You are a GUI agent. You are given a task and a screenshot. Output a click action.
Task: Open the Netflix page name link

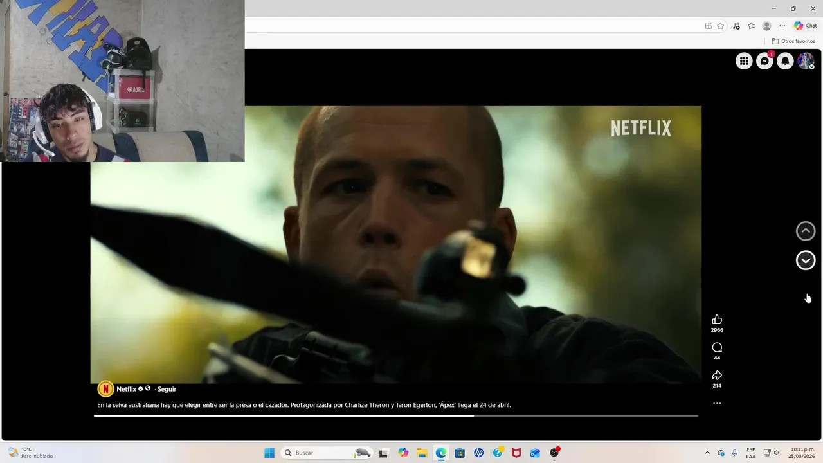point(126,389)
